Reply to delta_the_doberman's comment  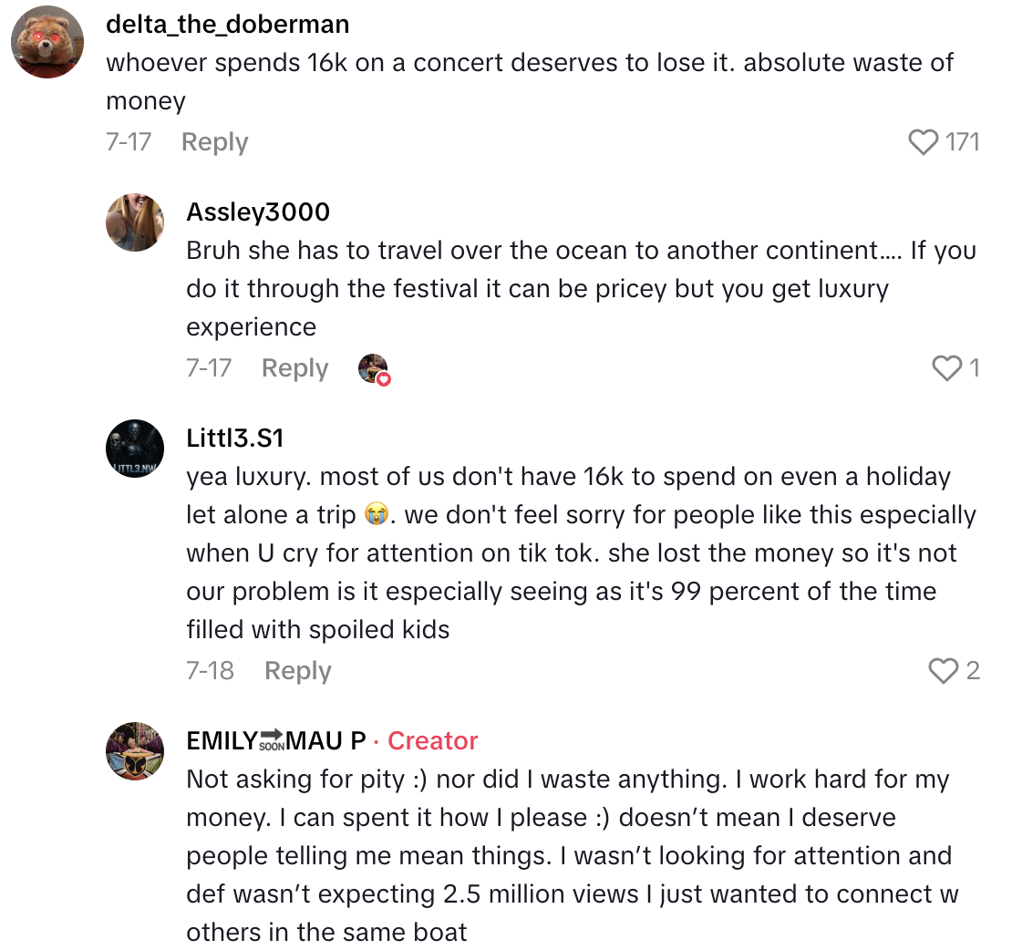tap(214, 142)
